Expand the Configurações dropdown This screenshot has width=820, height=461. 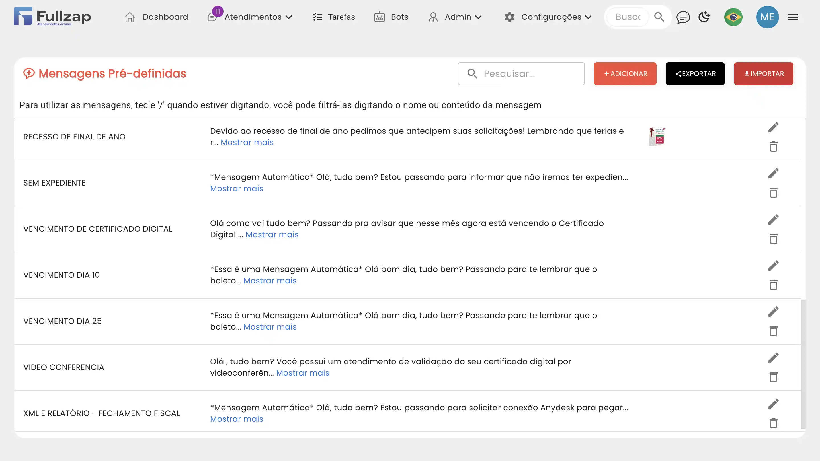(551, 17)
